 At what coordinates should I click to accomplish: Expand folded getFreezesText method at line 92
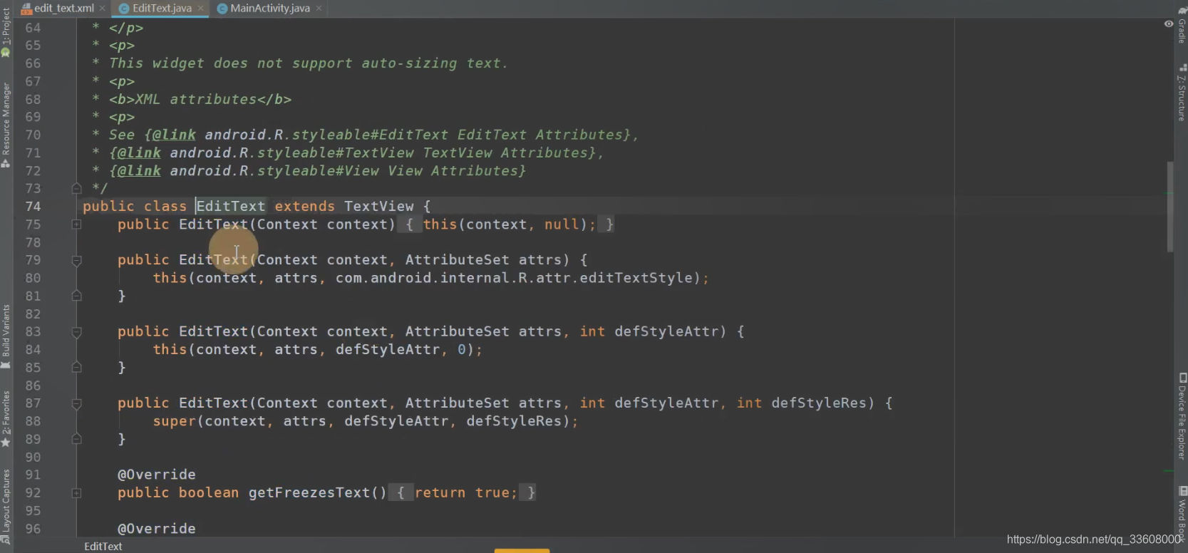76,493
